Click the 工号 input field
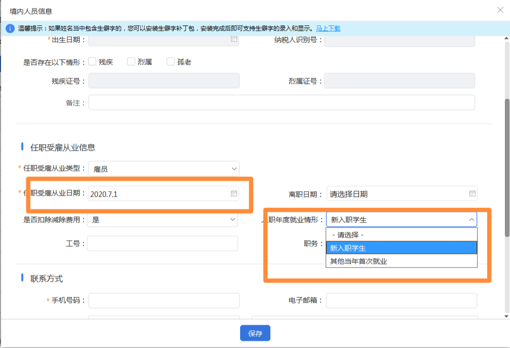This screenshot has width=510, height=348. (x=163, y=243)
